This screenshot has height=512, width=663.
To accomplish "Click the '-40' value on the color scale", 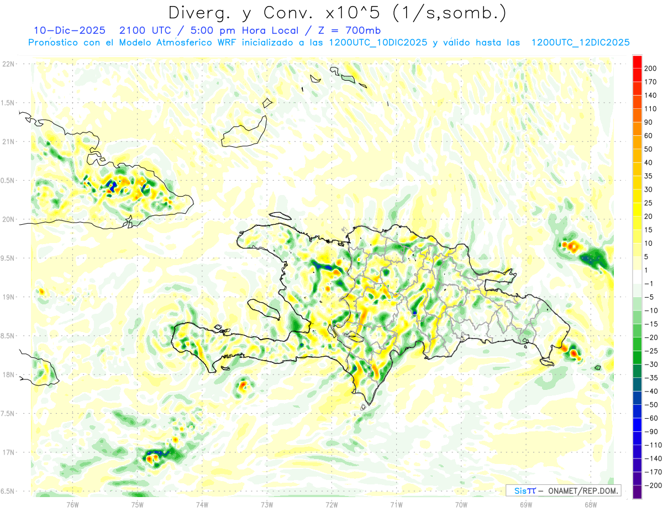I will click(650, 392).
